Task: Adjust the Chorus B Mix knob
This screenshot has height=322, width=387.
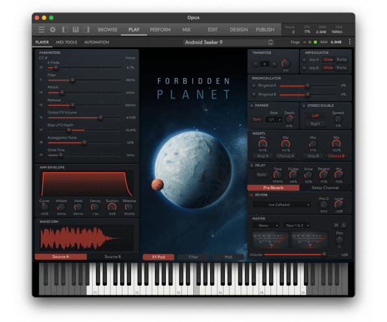Action: [336, 144]
